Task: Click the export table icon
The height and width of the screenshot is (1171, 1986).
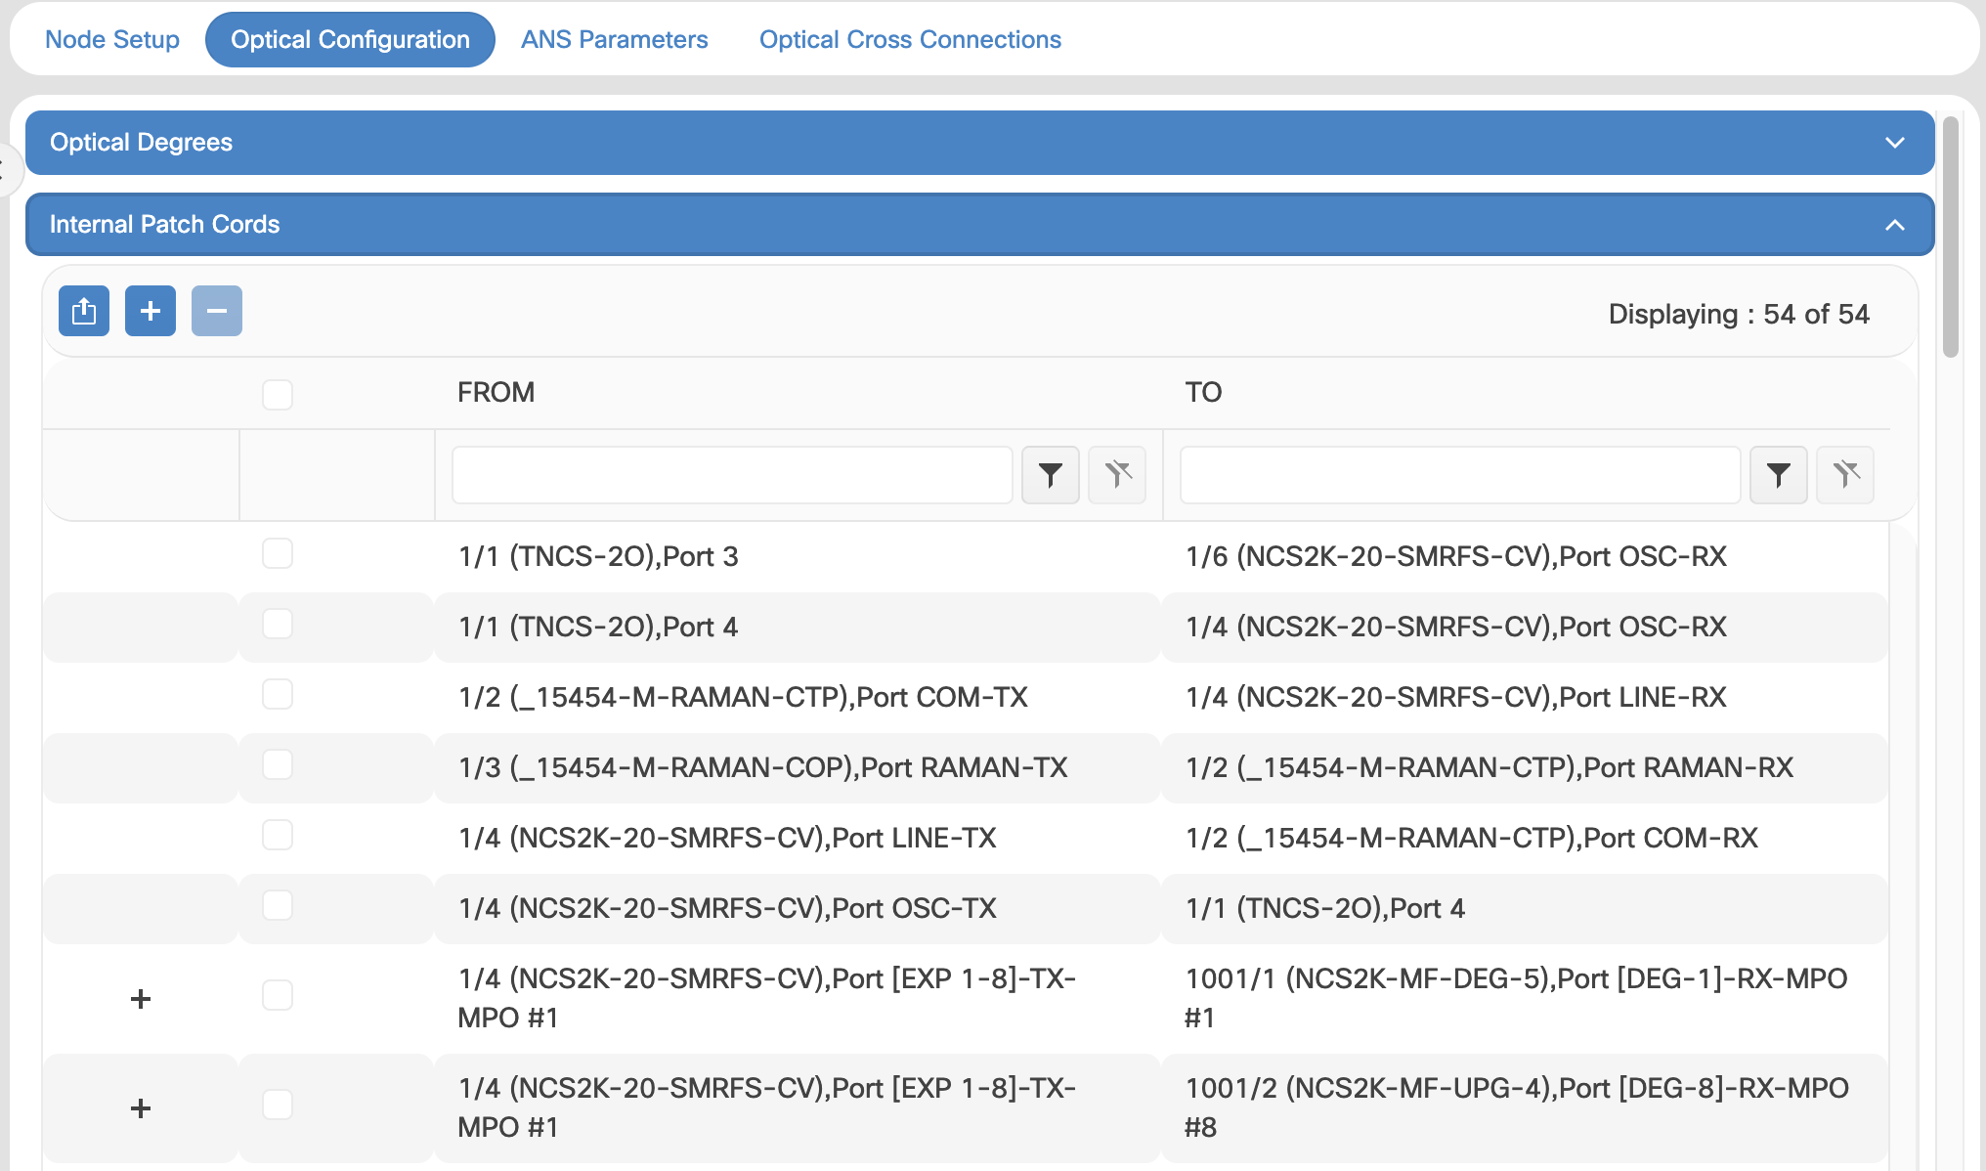Action: point(84,311)
